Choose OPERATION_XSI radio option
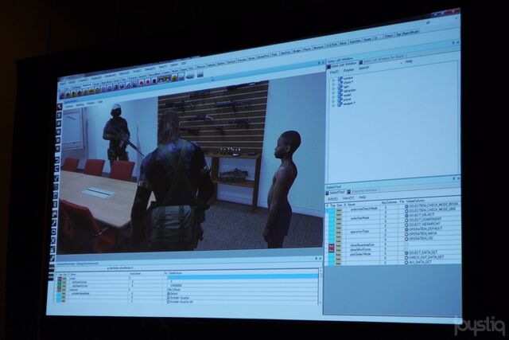The width and height of the screenshot is (509, 340). pos(406,239)
